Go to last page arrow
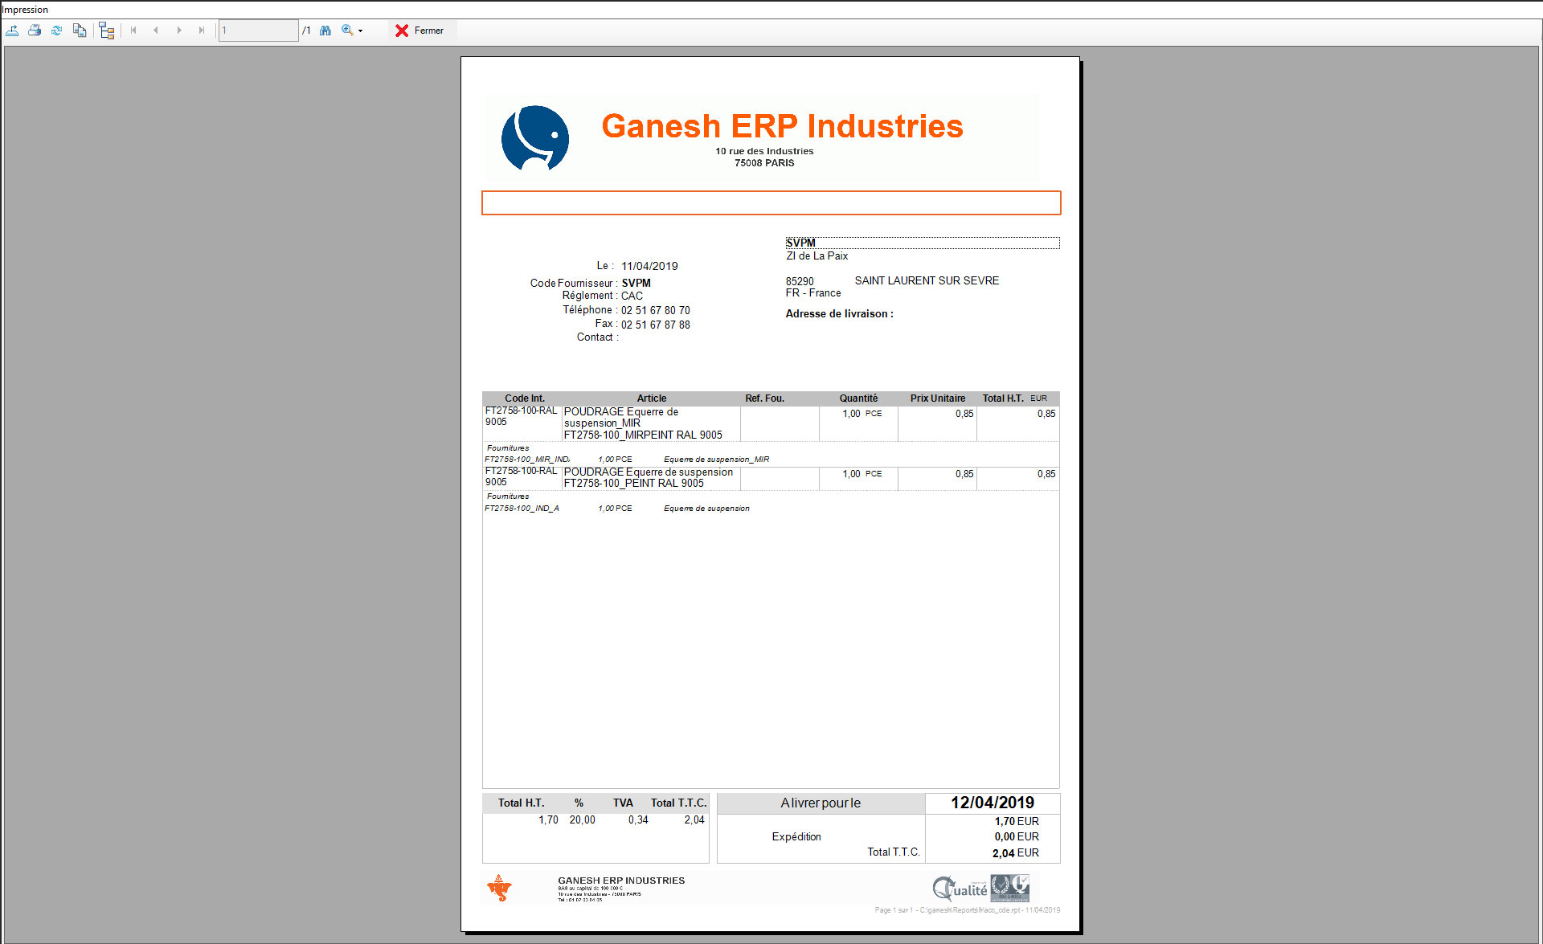The width and height of the screenshot is (1543, 944). coord(201,31)
